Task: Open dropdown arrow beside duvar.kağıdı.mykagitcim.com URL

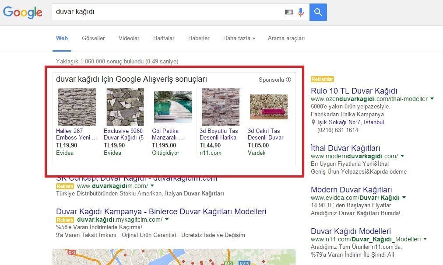Action: click(167, 220)
